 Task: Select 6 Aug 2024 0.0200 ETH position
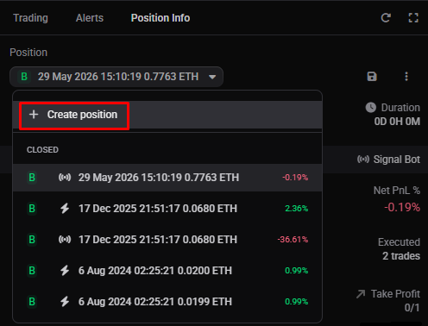pos(167,271)
